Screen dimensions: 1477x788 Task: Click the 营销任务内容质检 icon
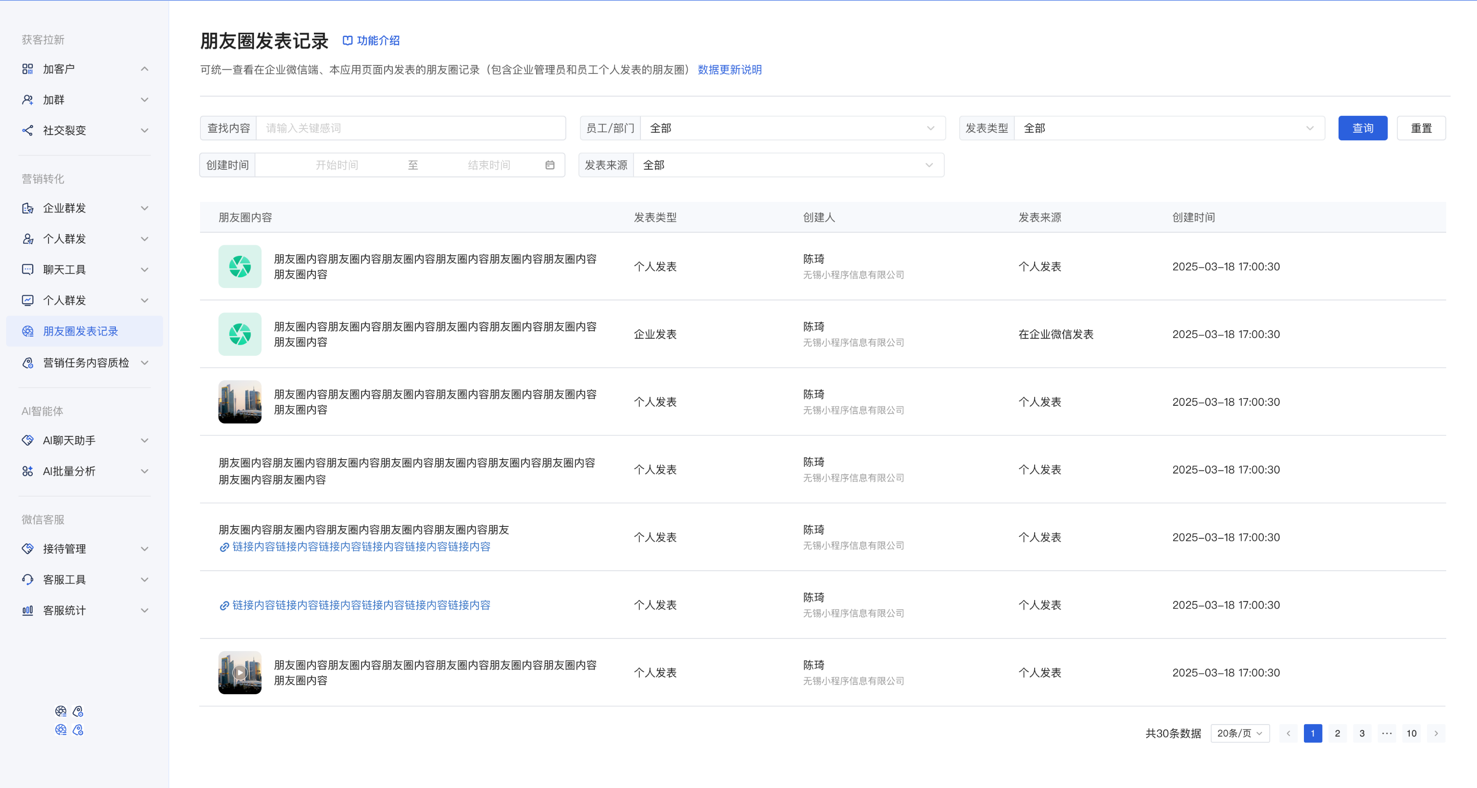(x=27, y=363)
